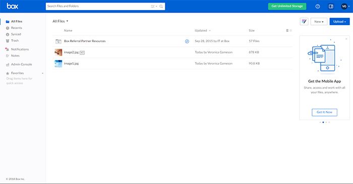Select the second carousel dot
The image size is (353, 184).
(323, 122)
